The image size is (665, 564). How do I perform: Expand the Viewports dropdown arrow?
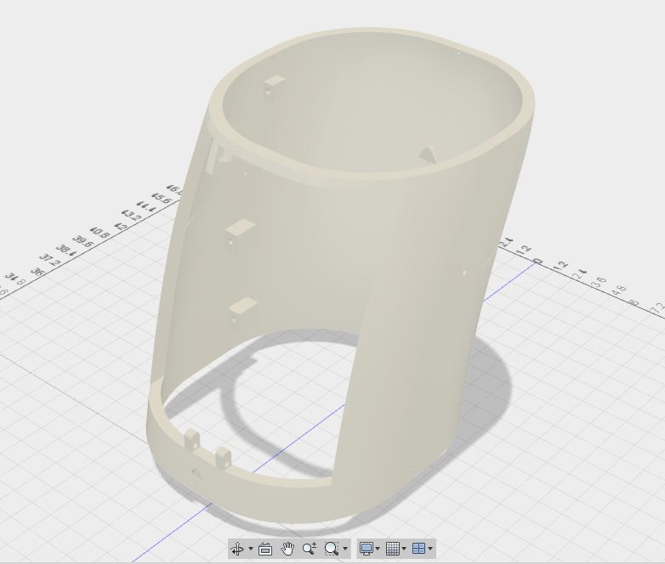coord(430,549)
